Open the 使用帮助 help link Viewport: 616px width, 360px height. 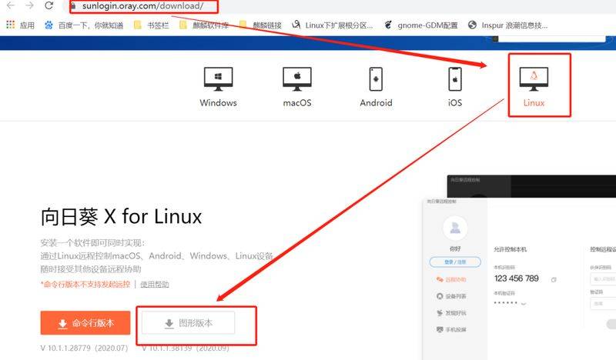coord(155,285)
